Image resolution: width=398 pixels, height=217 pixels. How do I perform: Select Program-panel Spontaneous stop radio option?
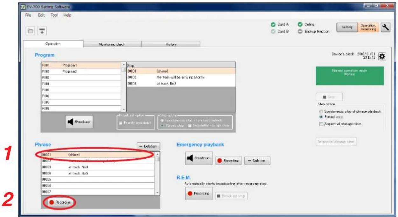pyautogui.click(x=162, y=121)
